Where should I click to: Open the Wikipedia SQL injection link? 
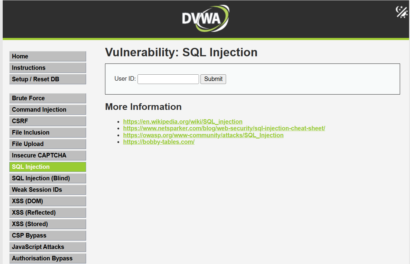(182, 122)
